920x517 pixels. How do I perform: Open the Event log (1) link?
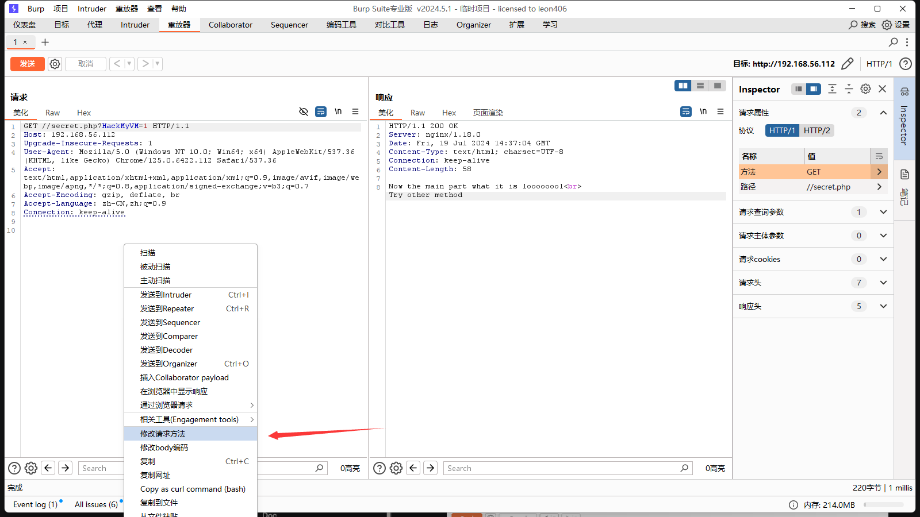(35, 504)
